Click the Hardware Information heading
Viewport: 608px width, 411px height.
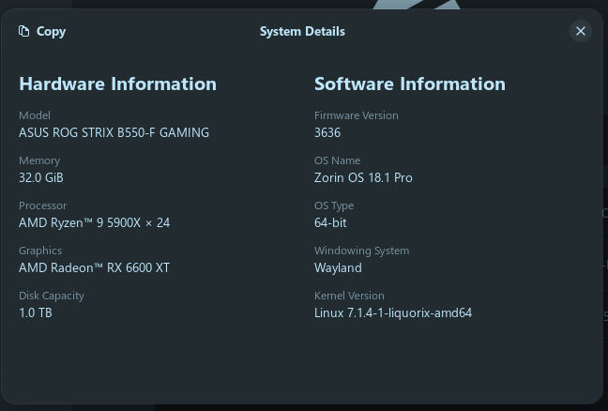tap(117, 84)
